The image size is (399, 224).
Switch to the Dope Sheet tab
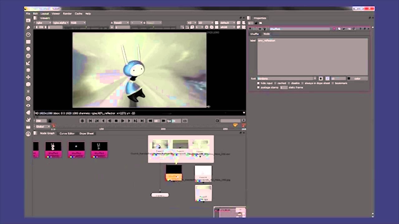[86, 133]
